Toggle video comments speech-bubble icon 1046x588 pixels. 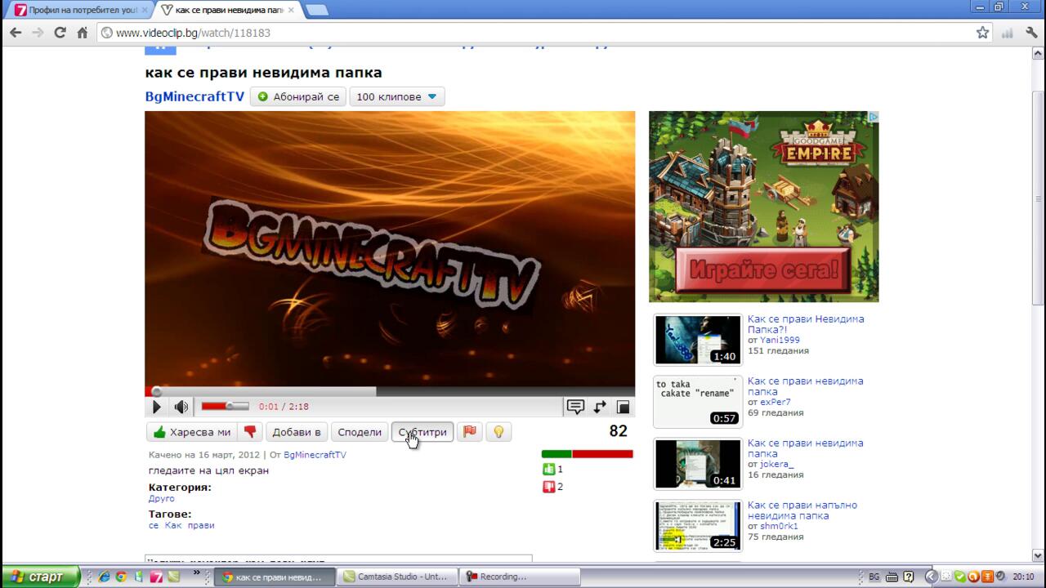point(575,407)
